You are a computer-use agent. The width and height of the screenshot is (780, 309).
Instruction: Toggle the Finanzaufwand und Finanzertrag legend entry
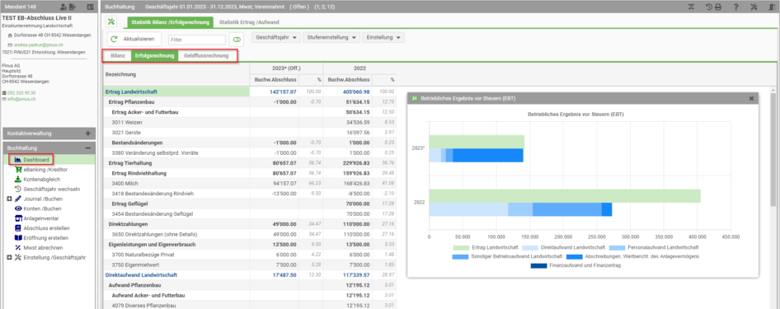[x=576, y=266]
